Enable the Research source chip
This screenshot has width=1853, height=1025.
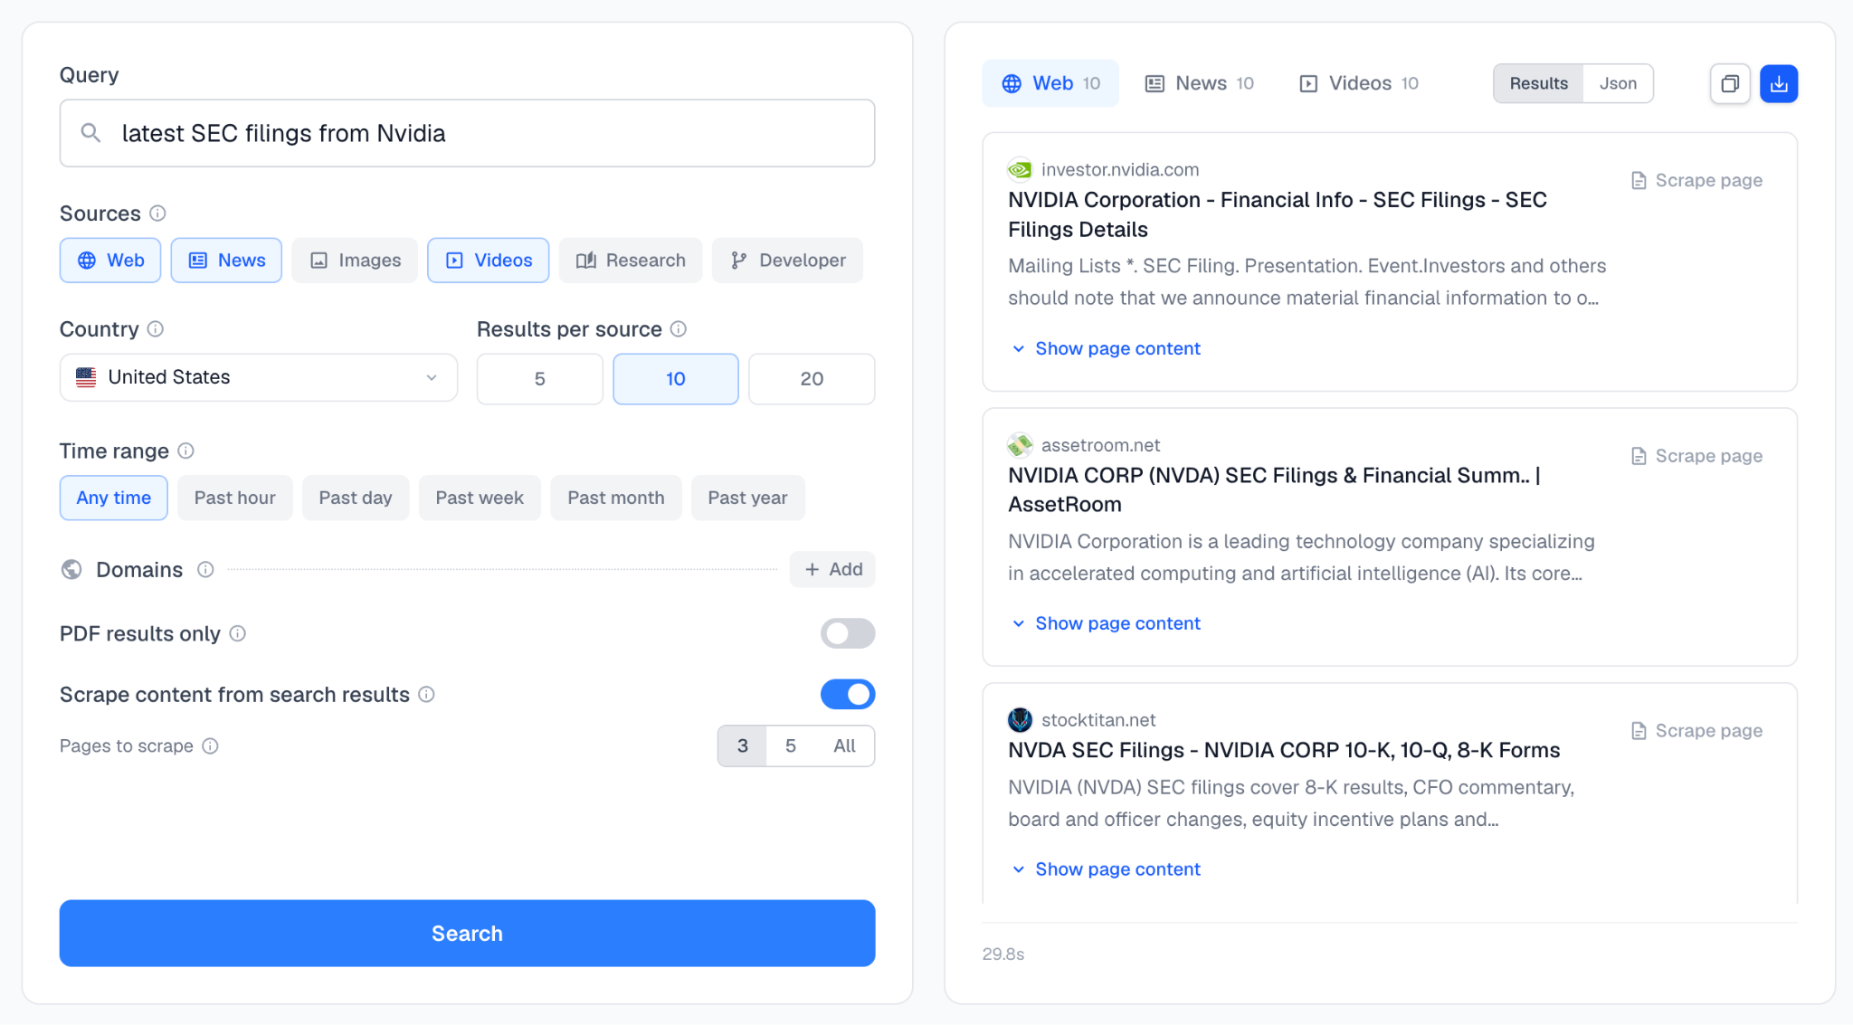(x=631, y=261)
